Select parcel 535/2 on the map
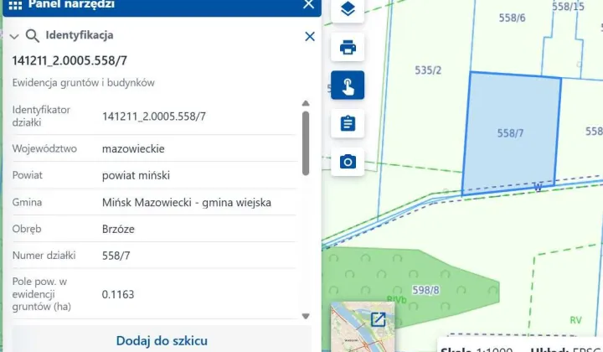The width and height of the screenshot is (603, 352). 428,70
